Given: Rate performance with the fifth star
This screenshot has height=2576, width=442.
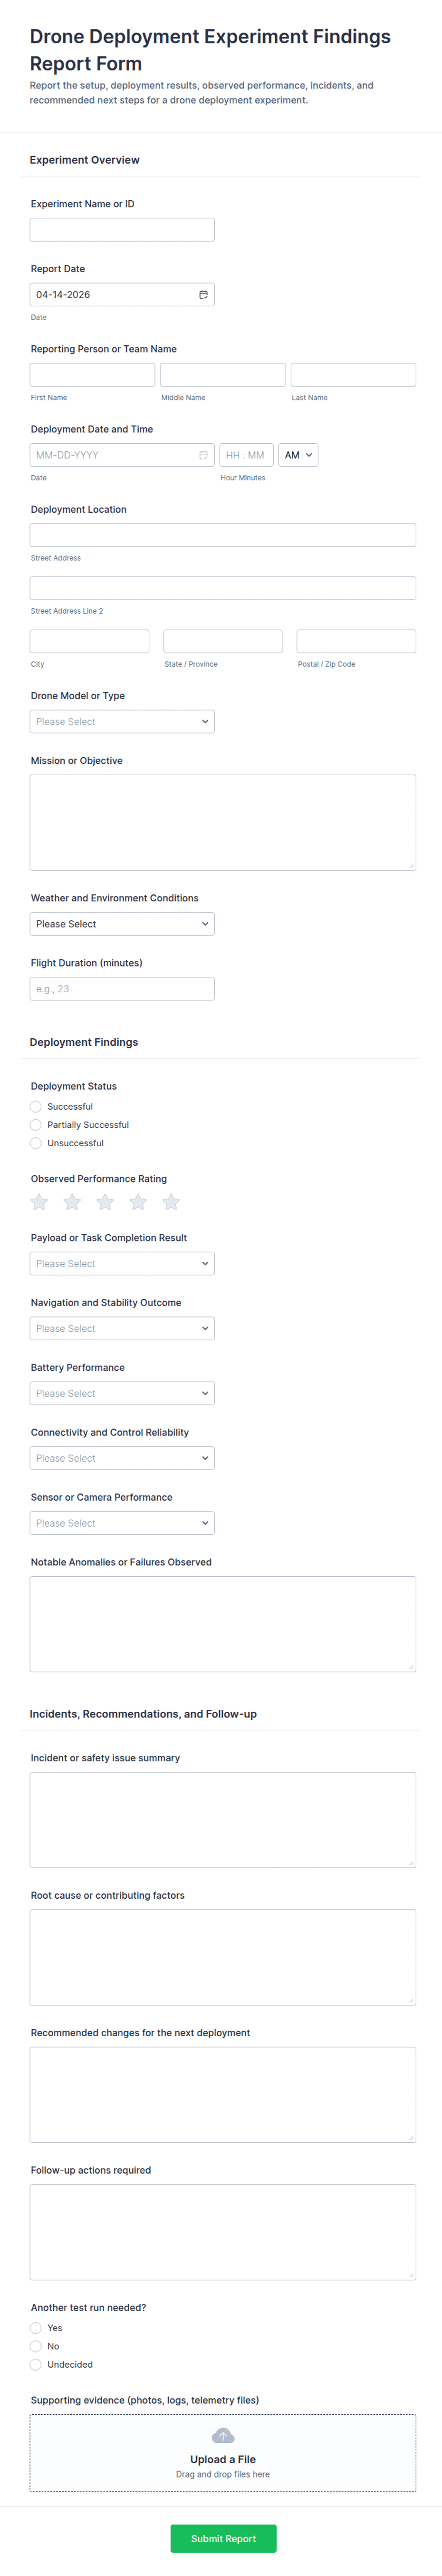Looking at the screenshot, I should pos(171,1202).
